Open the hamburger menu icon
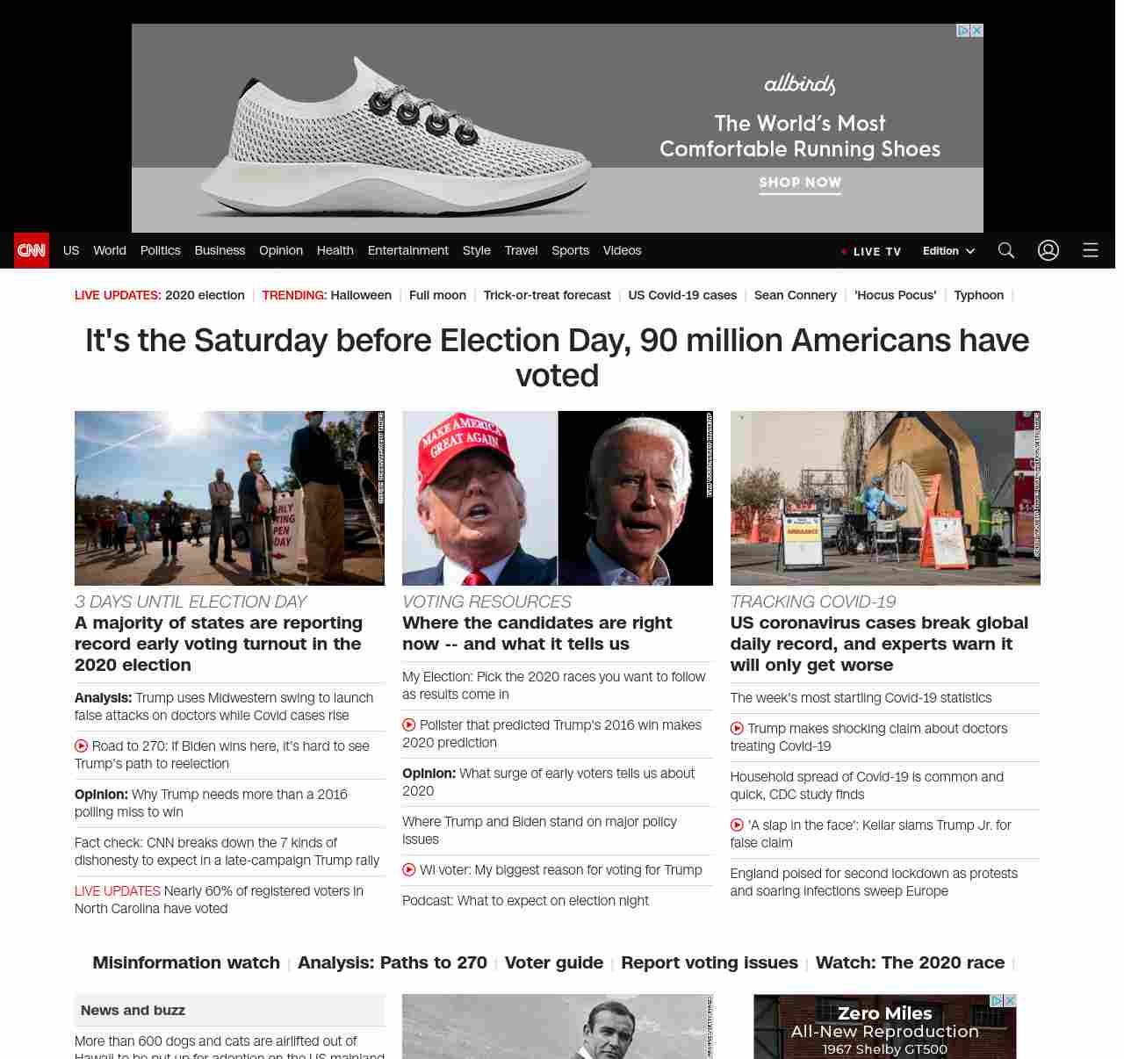The width and height of the screenshot is (1124, 1059). pyautogui.click(x=1091, y=250)
